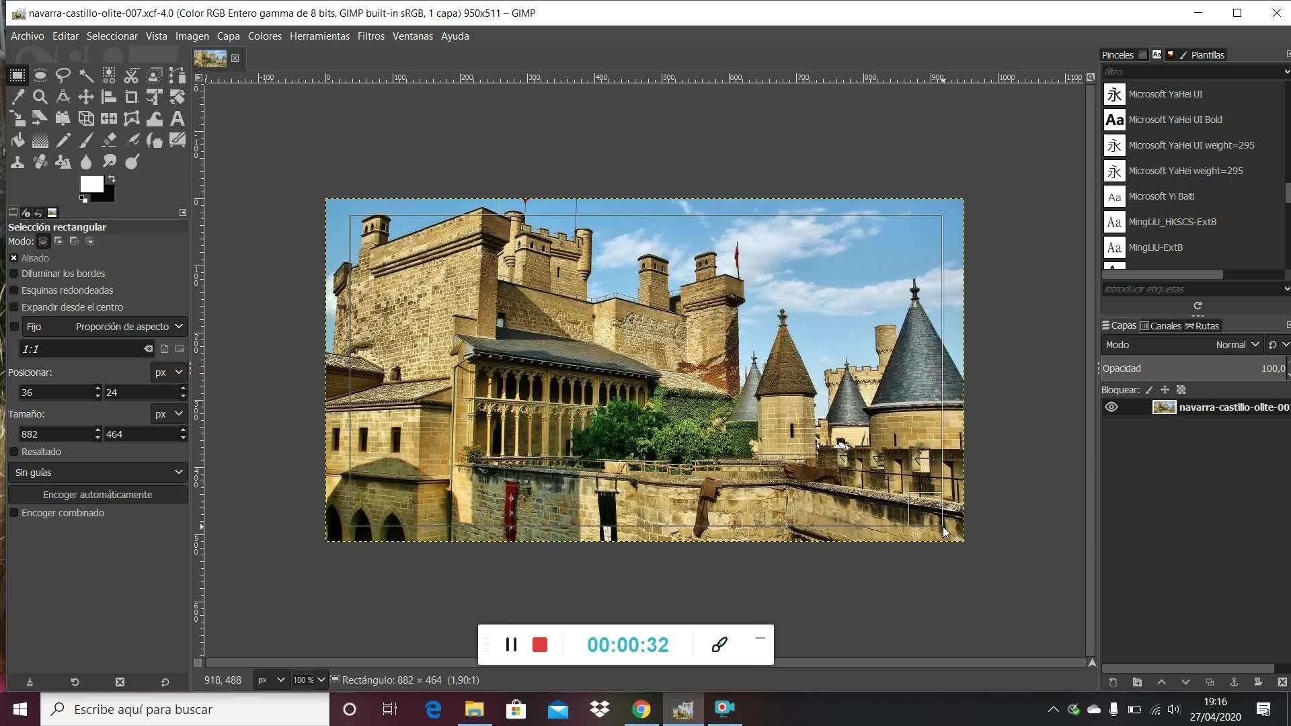Toggle Expandir desde el centro option
Viewport: 1291px width, 726px height.
pos(14,307)
